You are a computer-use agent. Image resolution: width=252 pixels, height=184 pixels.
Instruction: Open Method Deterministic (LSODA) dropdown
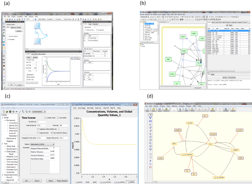pyautogui.click(x=42, y=144)
